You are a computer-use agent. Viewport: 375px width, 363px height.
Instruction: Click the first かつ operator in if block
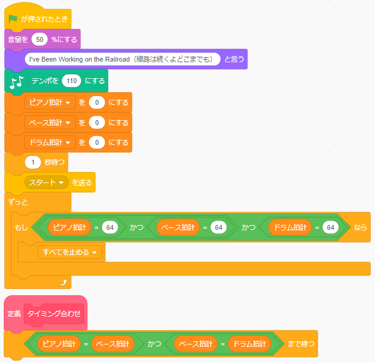tap(137, 227)
